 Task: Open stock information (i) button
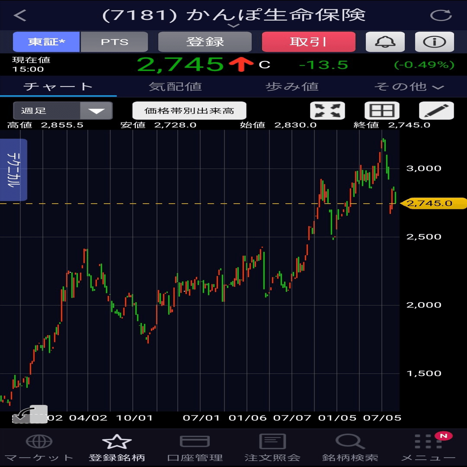pos(434,42)
